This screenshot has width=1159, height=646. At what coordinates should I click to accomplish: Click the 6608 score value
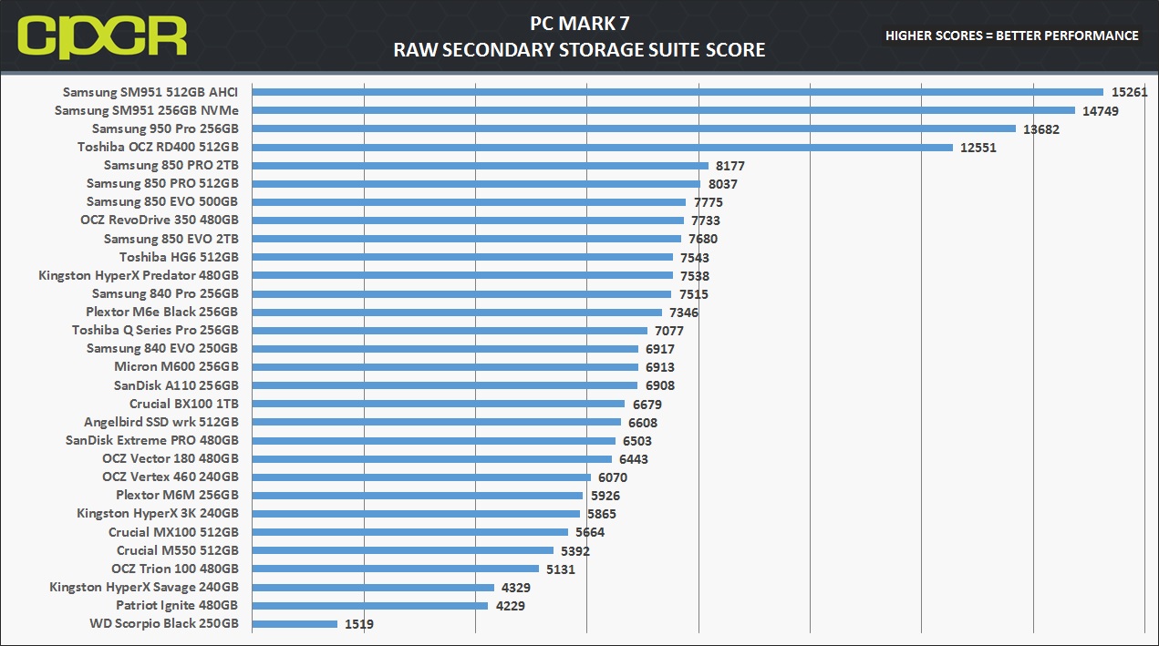coord(643,423)
